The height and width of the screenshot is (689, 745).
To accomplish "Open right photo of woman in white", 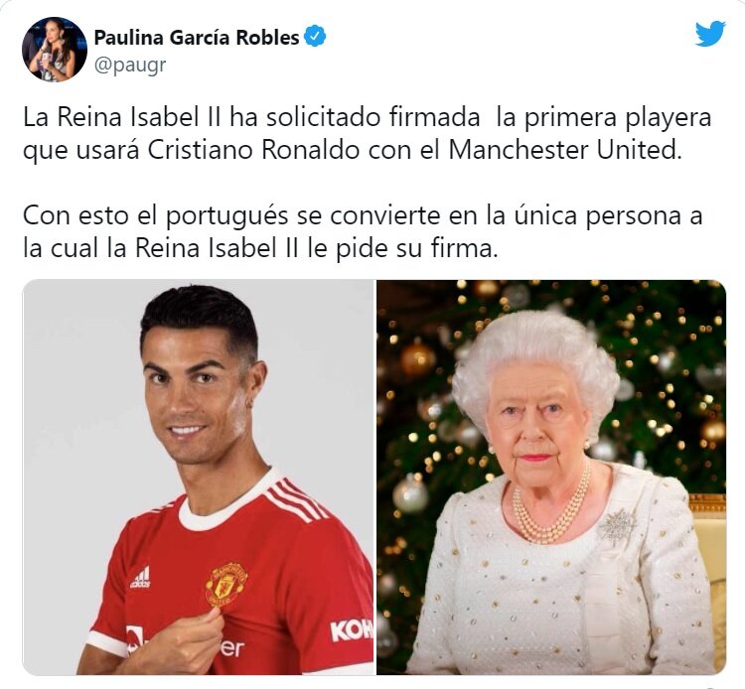I will (x=551, y=477).
